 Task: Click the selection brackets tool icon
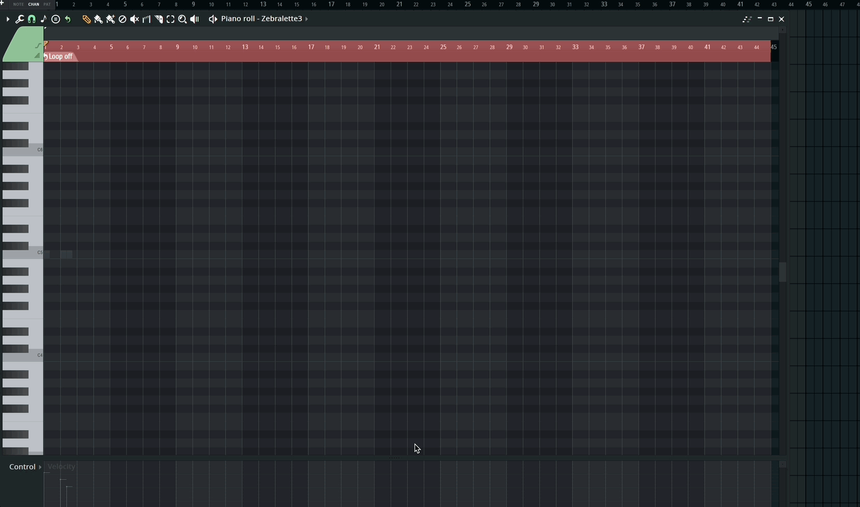coord(170,19)
